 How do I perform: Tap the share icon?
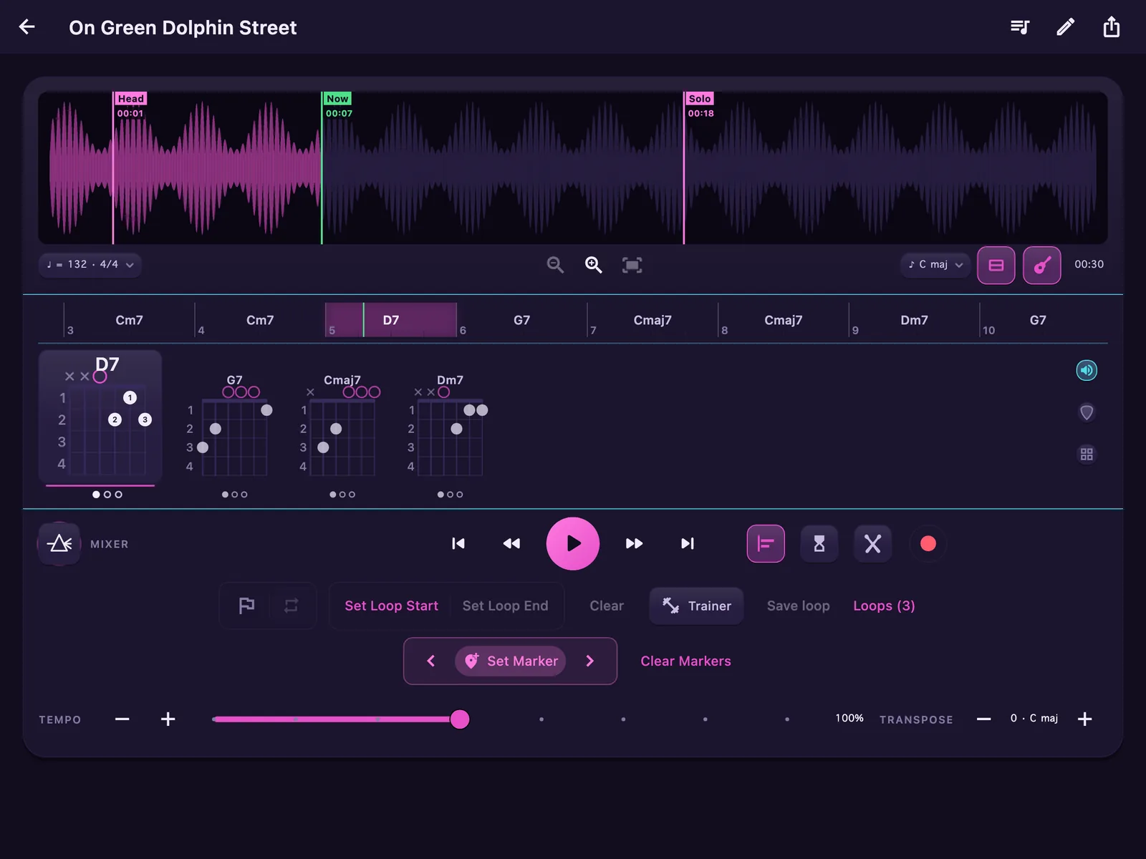[x=1112, y=27]
